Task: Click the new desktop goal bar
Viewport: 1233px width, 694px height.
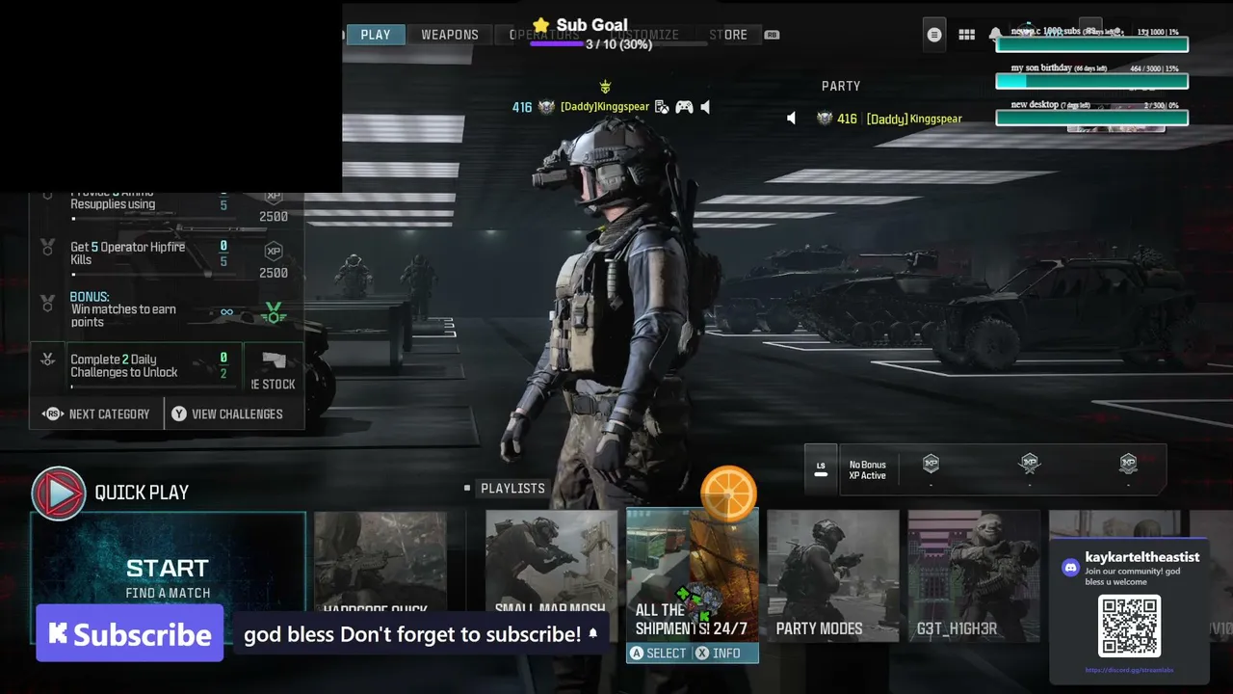Action: (x=1091, y=118)
